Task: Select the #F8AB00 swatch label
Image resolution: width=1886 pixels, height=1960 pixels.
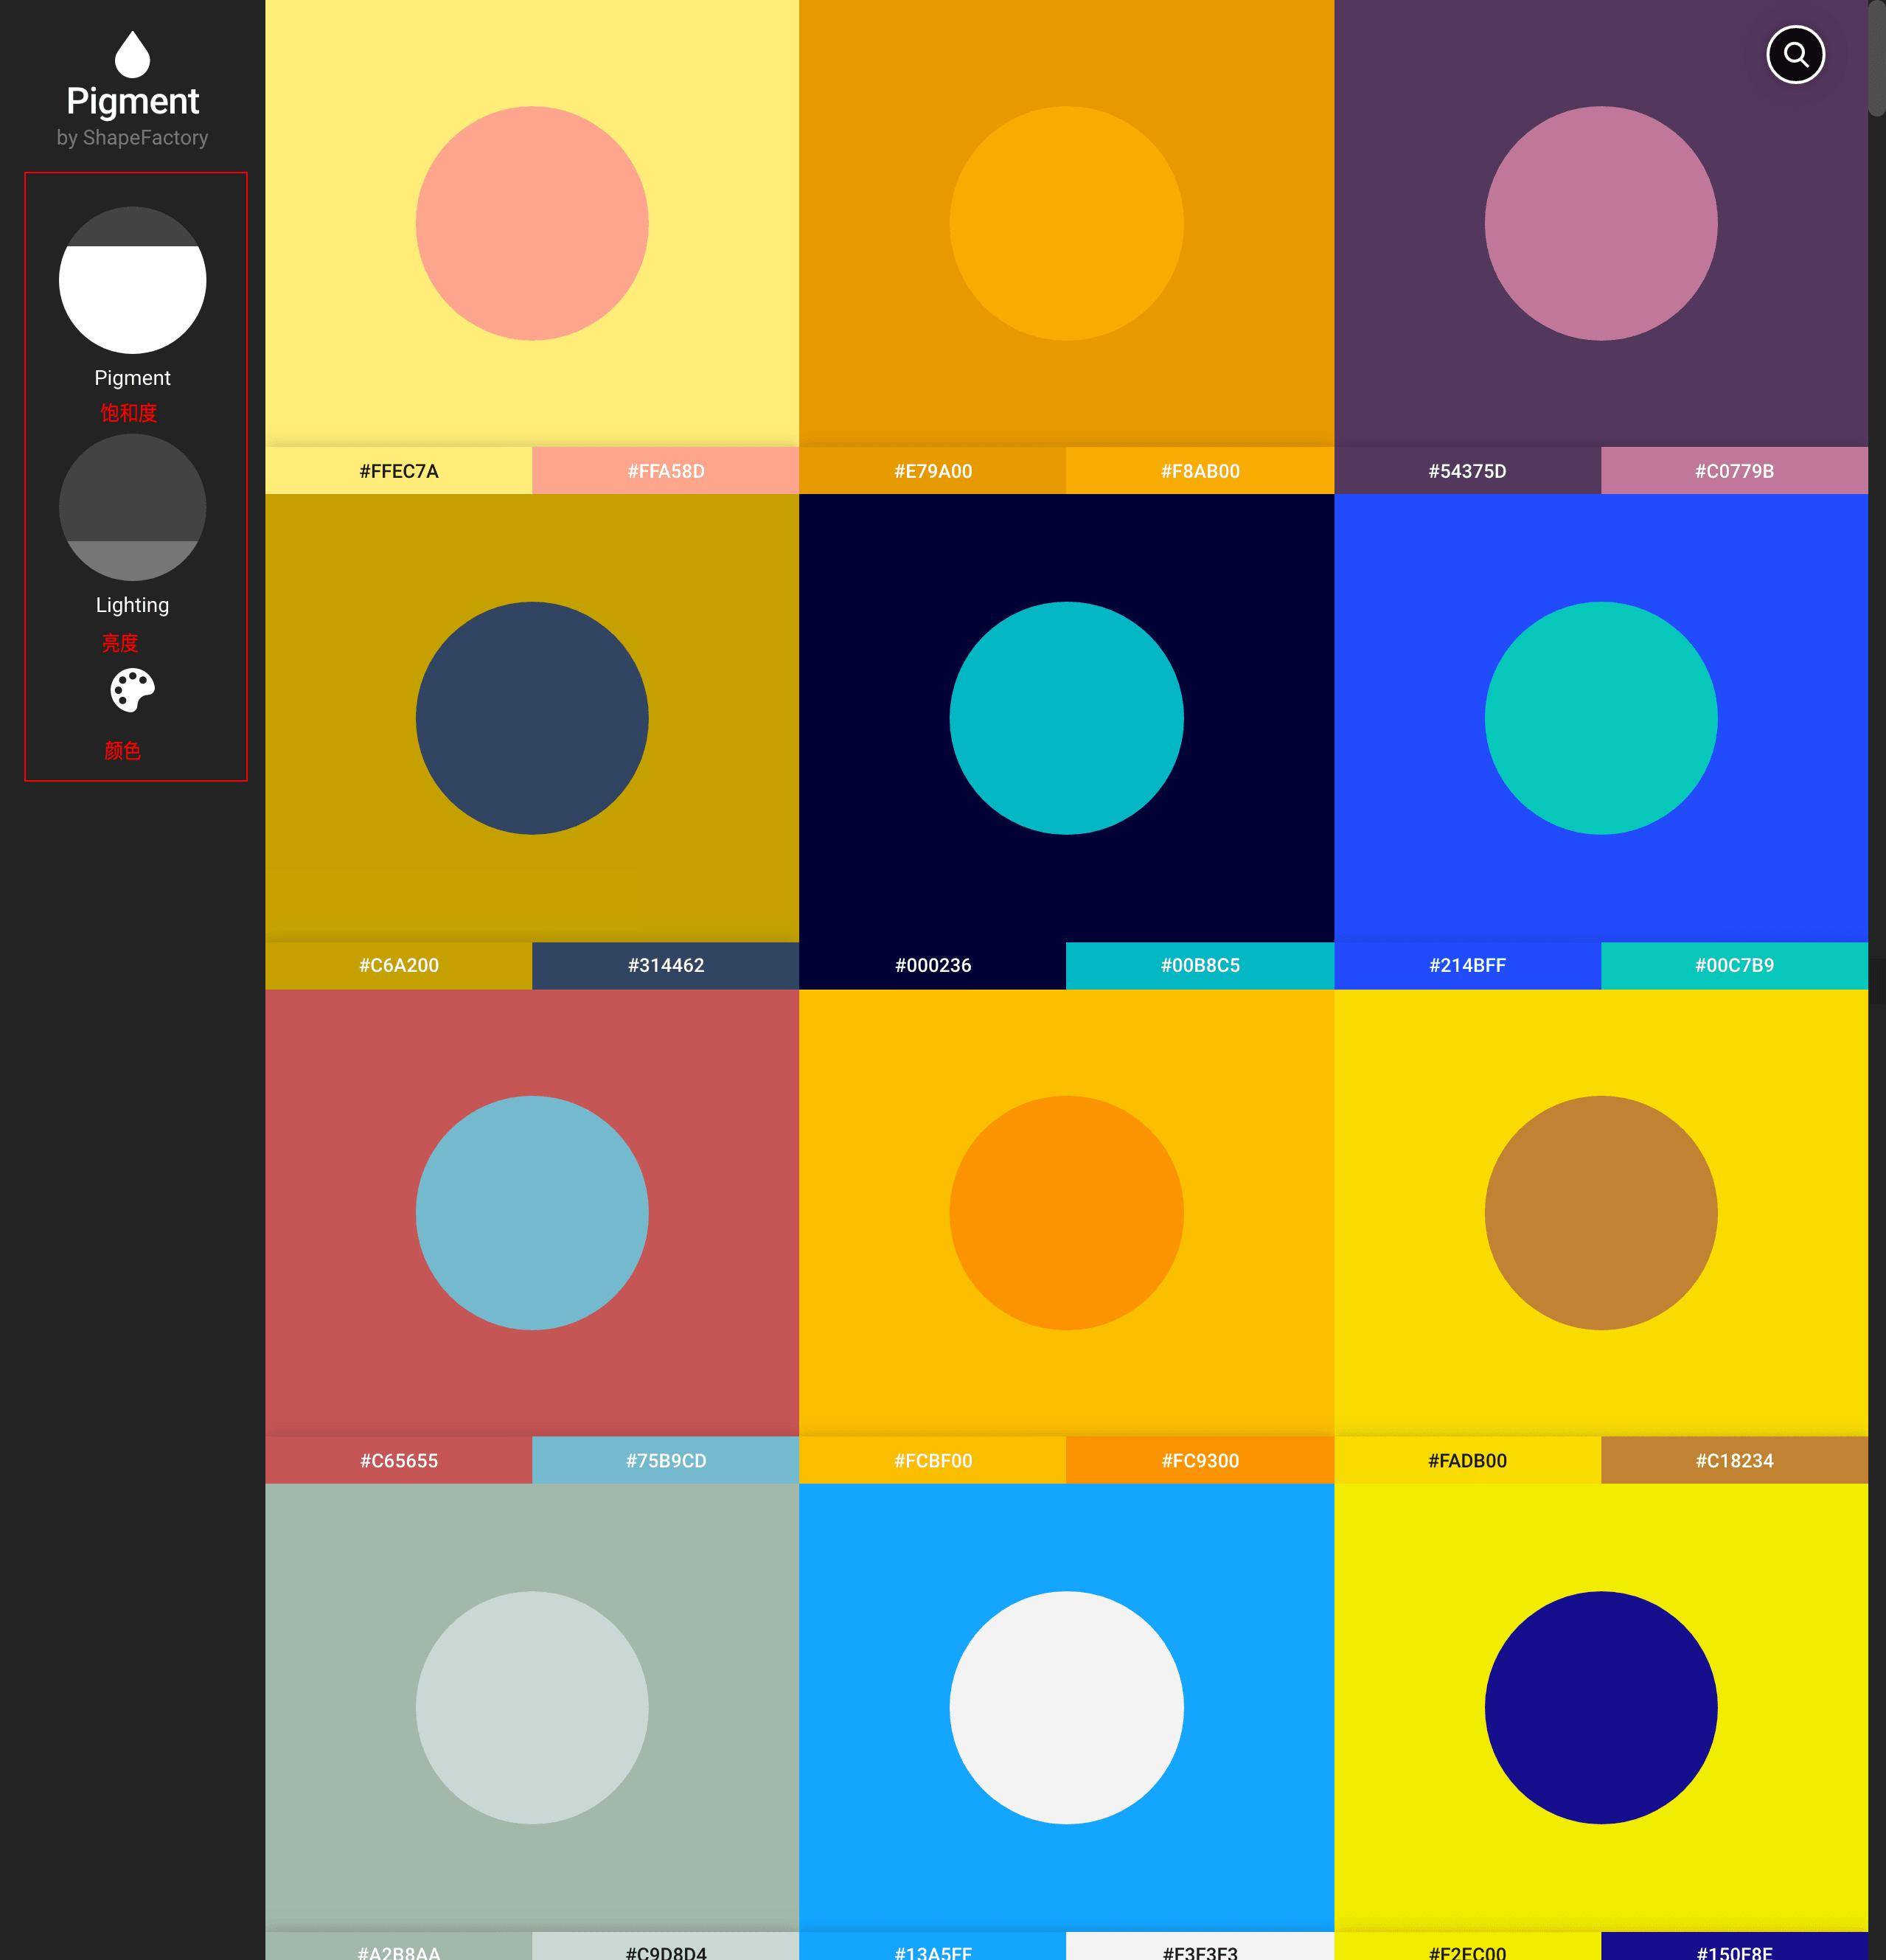Action: [1200, 471]
